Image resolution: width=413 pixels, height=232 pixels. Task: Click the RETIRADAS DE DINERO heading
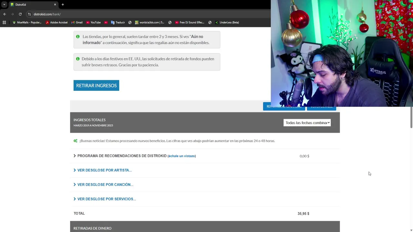[92, 228]
